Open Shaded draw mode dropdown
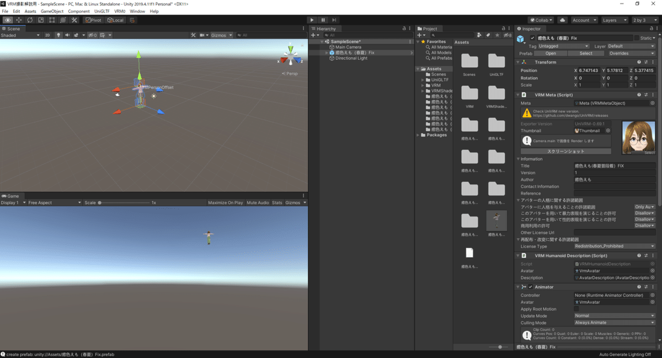662x358 pixels. (x=20, y=35)
